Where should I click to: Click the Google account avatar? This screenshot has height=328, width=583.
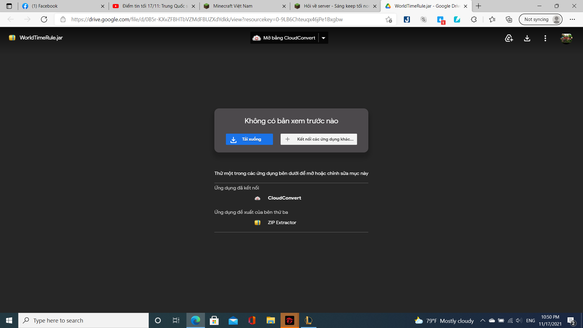[566, 38]
